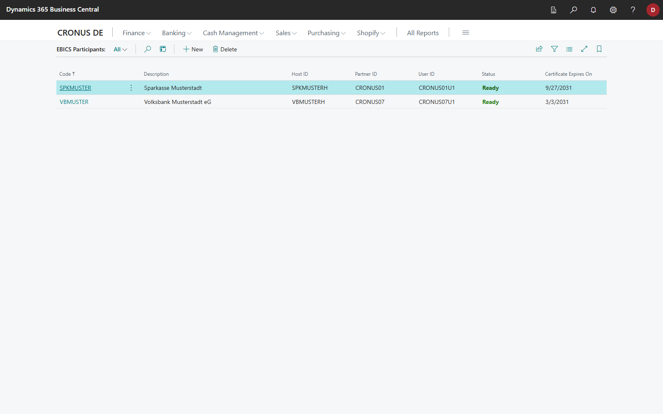Click the Description column header
The height and width of the screenshot is (414, 663).
point(156,74)
